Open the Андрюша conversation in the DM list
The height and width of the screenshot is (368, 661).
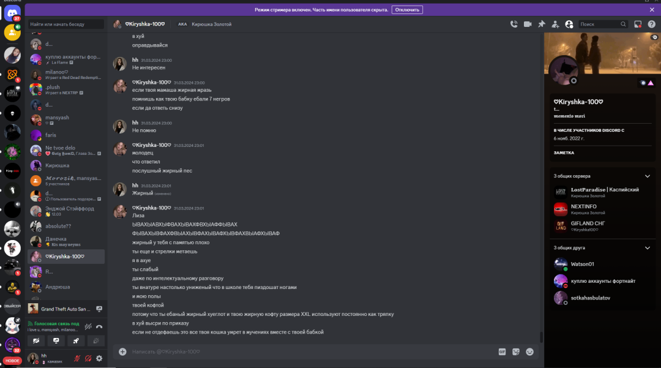pyautogui.click(x=65, y=287)
